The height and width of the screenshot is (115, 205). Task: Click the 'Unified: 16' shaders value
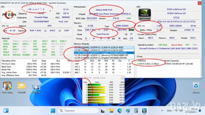click(189, 30)
